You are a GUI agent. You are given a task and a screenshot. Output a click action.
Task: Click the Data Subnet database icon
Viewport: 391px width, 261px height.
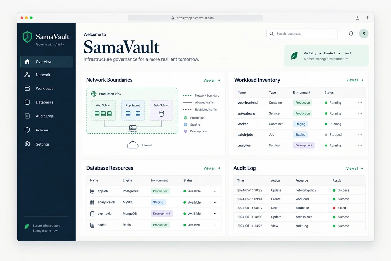coord(161,114)
